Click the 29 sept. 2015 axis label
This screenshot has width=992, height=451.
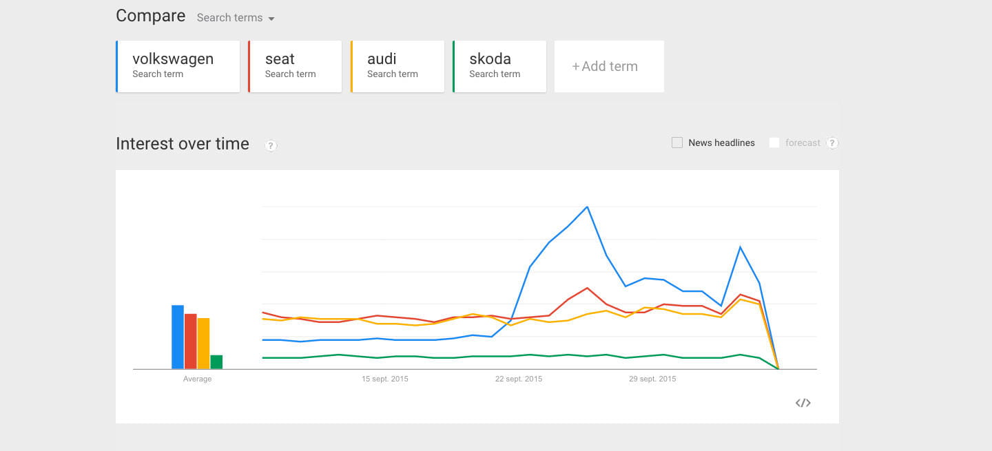tap(652, 379)
